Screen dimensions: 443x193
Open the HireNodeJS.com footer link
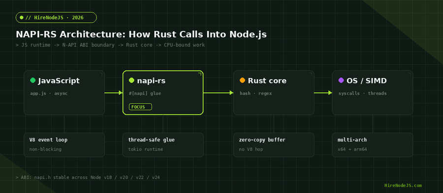pyautogui.click(x=403, y=186)
